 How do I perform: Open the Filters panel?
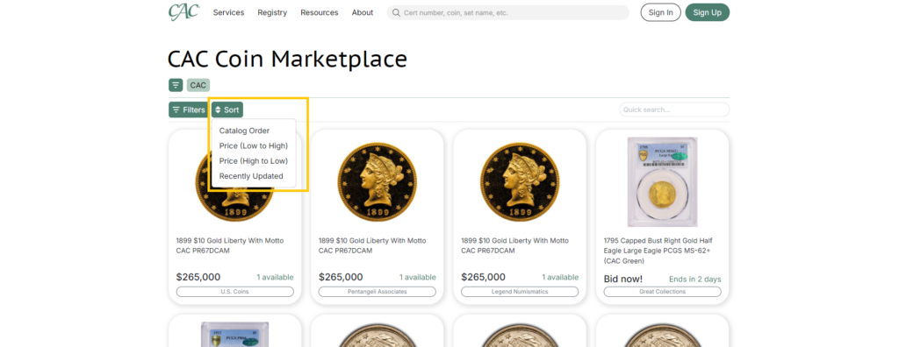tap(189, 110)
